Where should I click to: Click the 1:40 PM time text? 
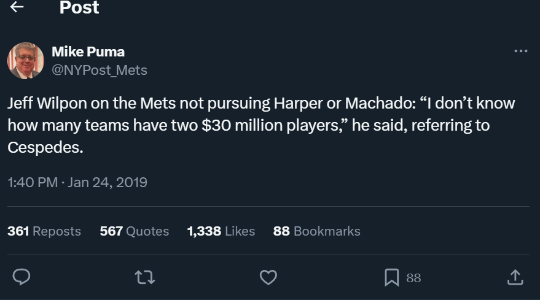pyautogui.click(x=33, y=182)
